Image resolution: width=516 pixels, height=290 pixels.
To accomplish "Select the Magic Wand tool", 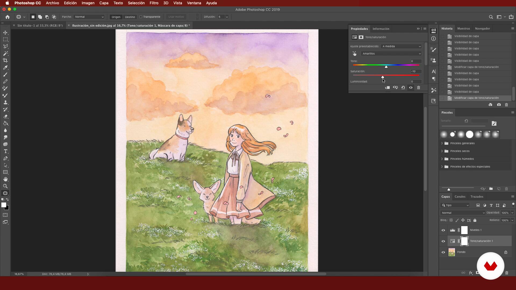I will point(5,53).
